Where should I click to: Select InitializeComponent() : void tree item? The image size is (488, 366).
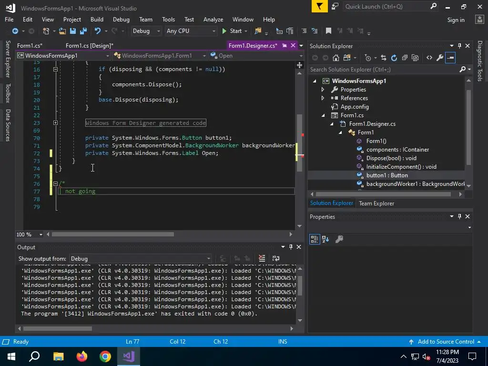click(x=401, y=167)
